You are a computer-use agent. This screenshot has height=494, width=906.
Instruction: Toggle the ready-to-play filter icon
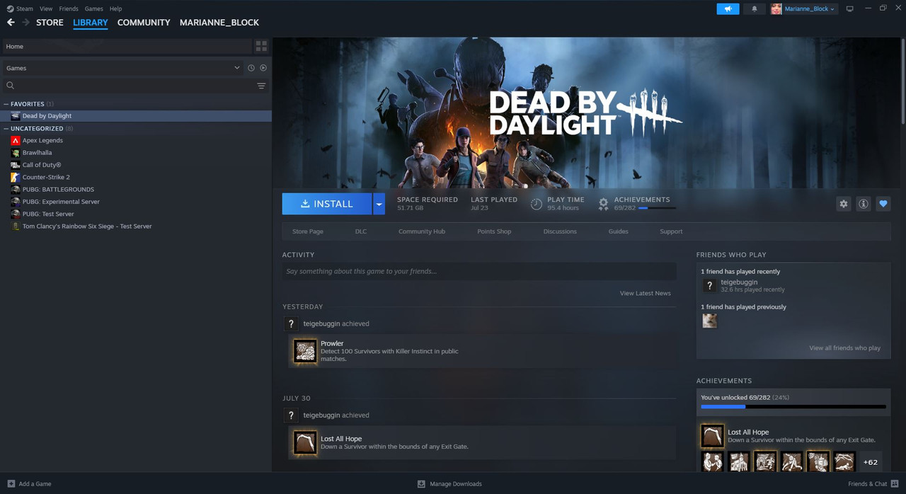coord(263,68)
